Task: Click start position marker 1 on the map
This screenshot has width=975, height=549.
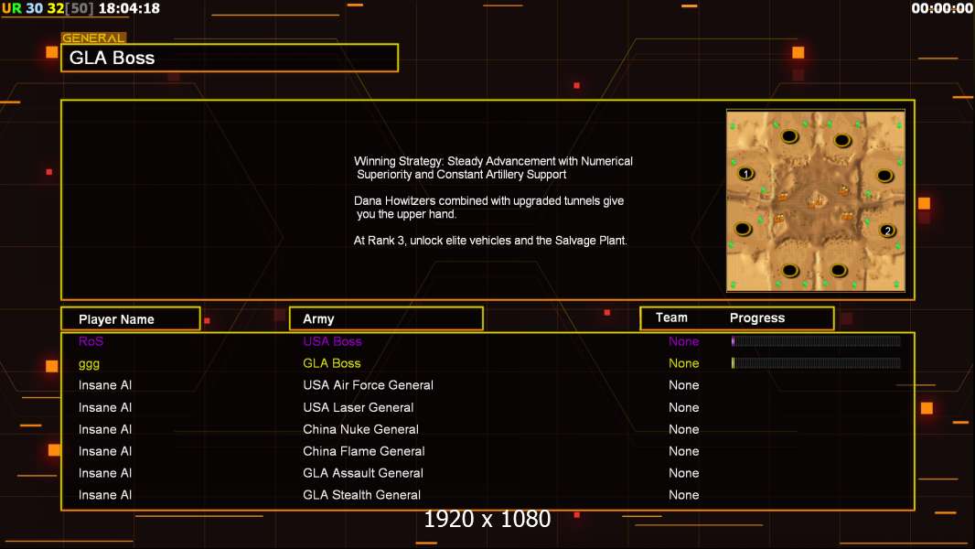Action: pos(745,173)
